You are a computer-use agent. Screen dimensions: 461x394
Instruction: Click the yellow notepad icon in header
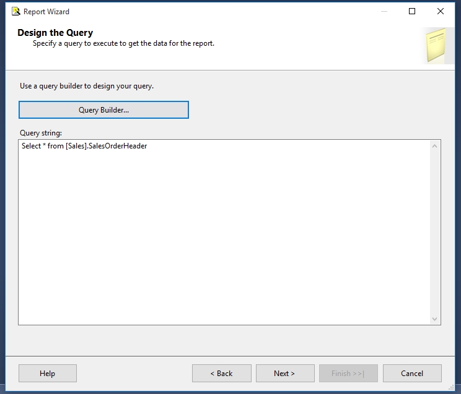click(x=437, y=45)
